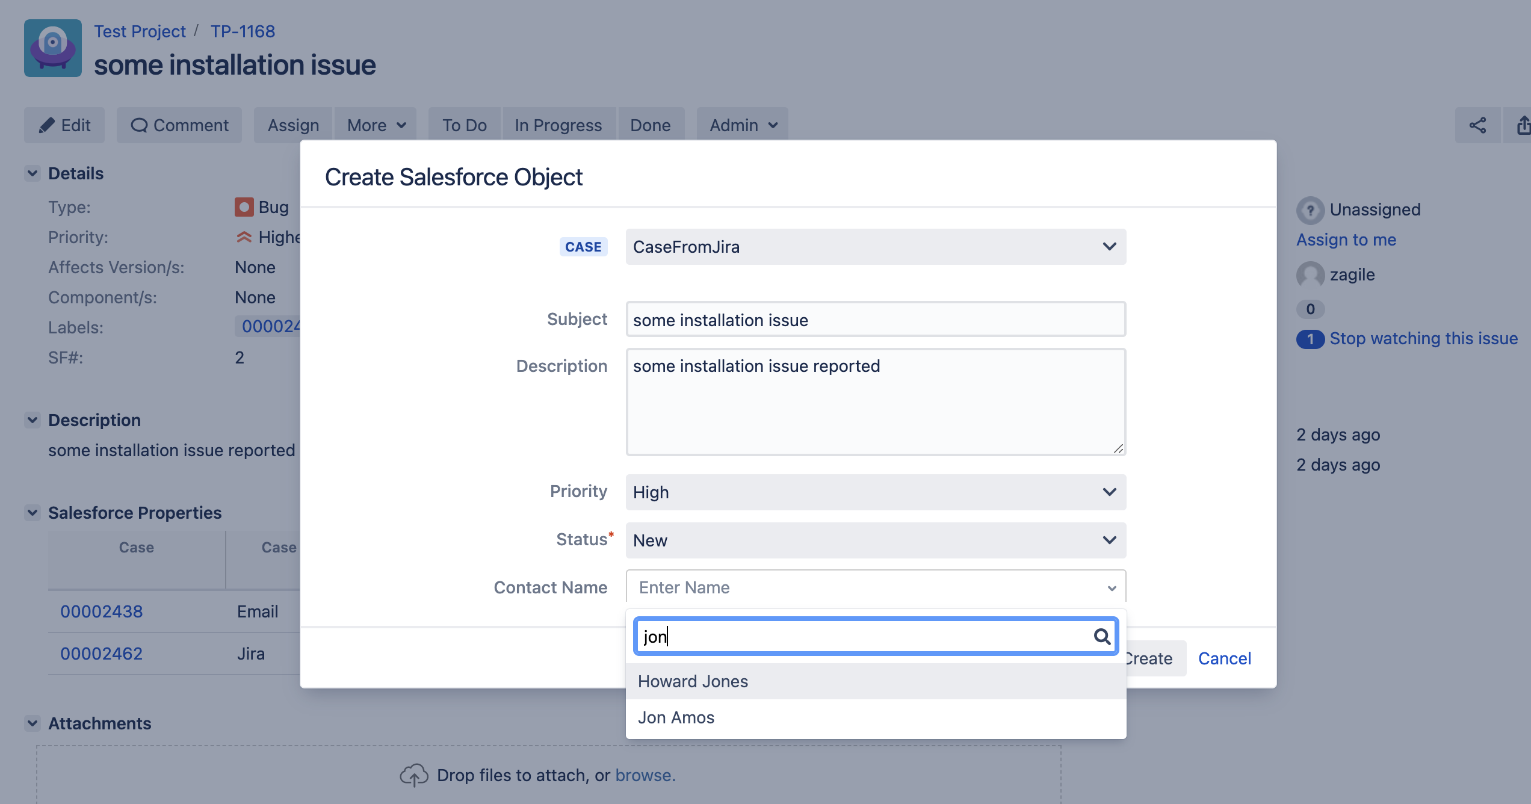1531x804 pixels.
Task: Click the export icon at top right
Action: 1523,125
